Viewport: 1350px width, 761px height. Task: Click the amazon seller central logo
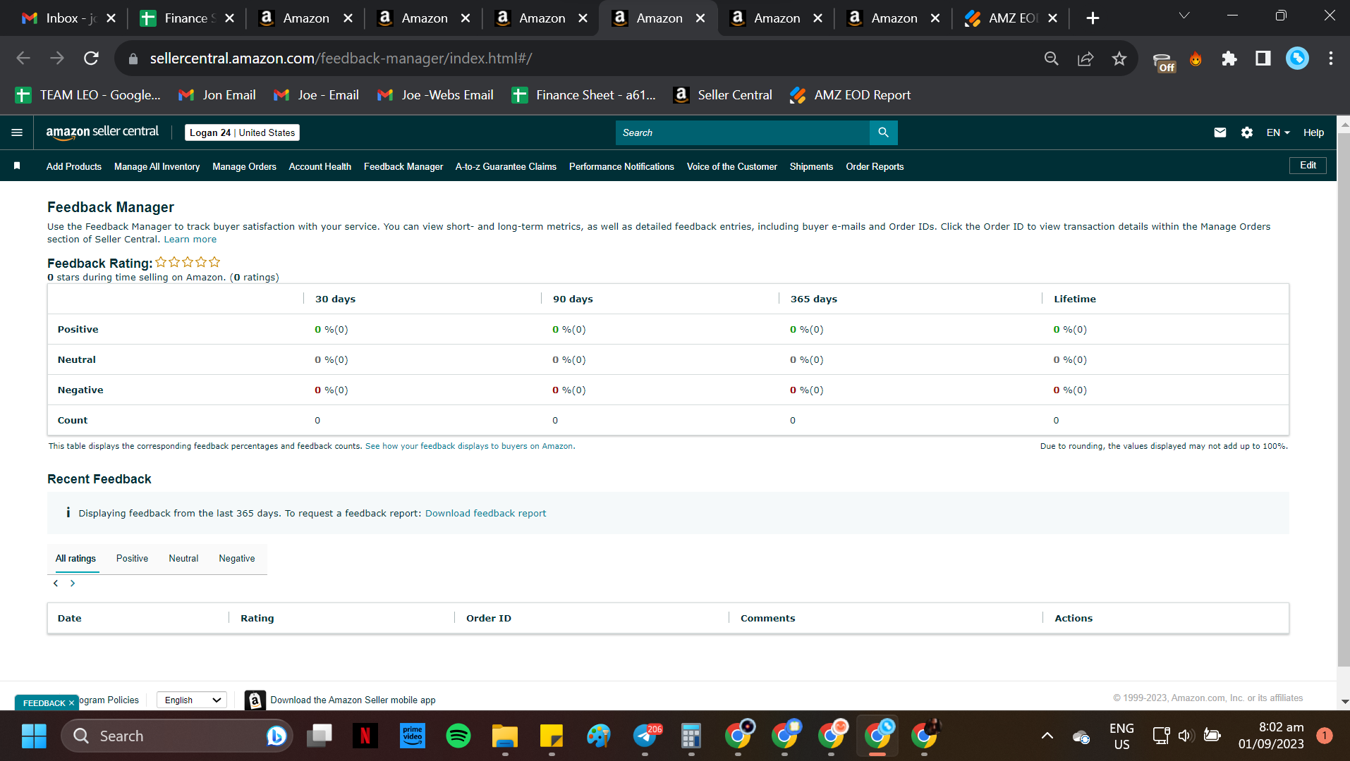[x=102, y=132]
